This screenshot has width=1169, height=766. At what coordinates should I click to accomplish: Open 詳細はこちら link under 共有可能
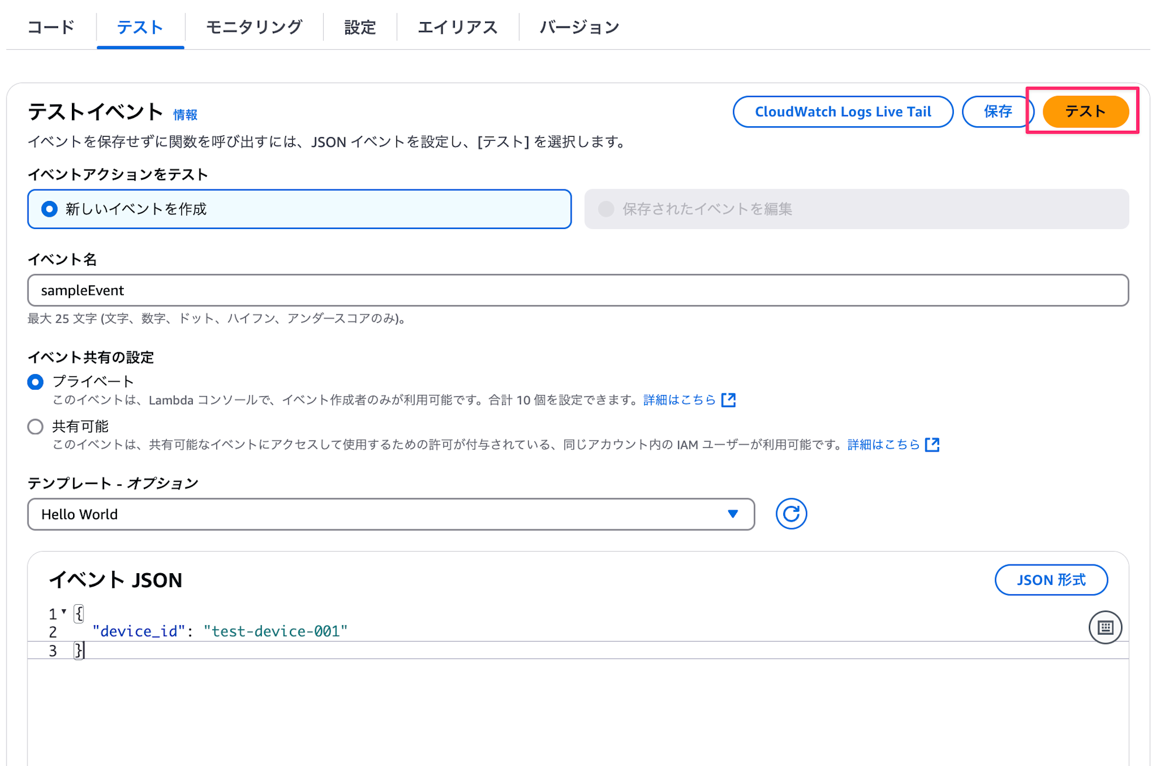[883, 445]
